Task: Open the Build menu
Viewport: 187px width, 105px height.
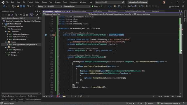Action: [x=37, y=2]
